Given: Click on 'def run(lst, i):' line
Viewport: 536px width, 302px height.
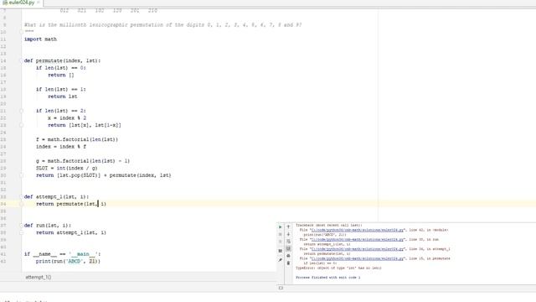Looking at the screenshot, I should click(x=48, y=226).
